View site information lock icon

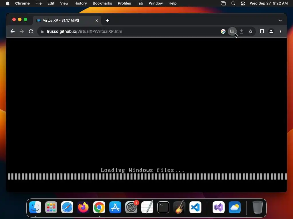point(42,31)
